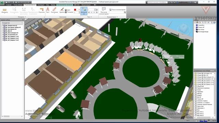The image size is (219, 123).
Task: Click the Удалить erase redline tool
Action: tap(62, 10)
